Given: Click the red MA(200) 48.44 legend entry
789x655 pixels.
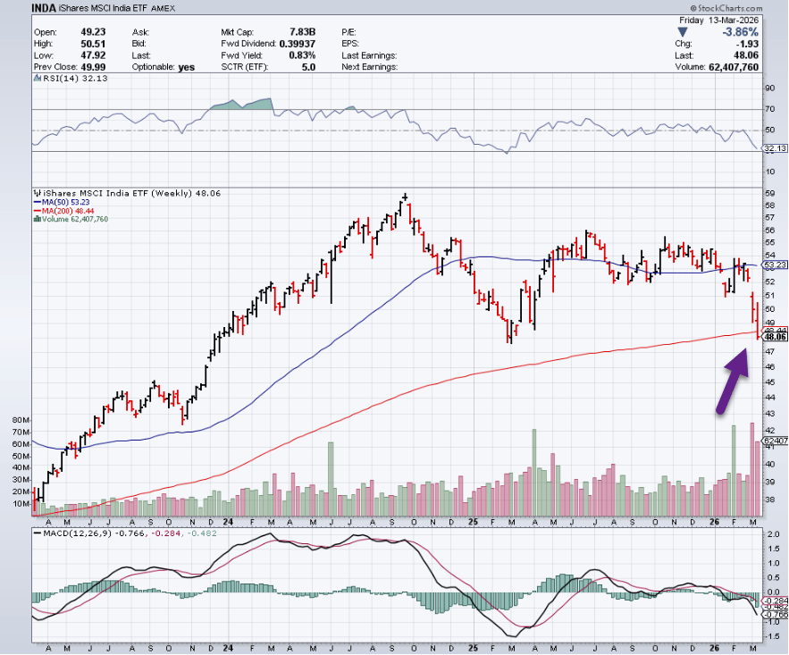Looking at the screenshot, I should (x=63, y=211).
